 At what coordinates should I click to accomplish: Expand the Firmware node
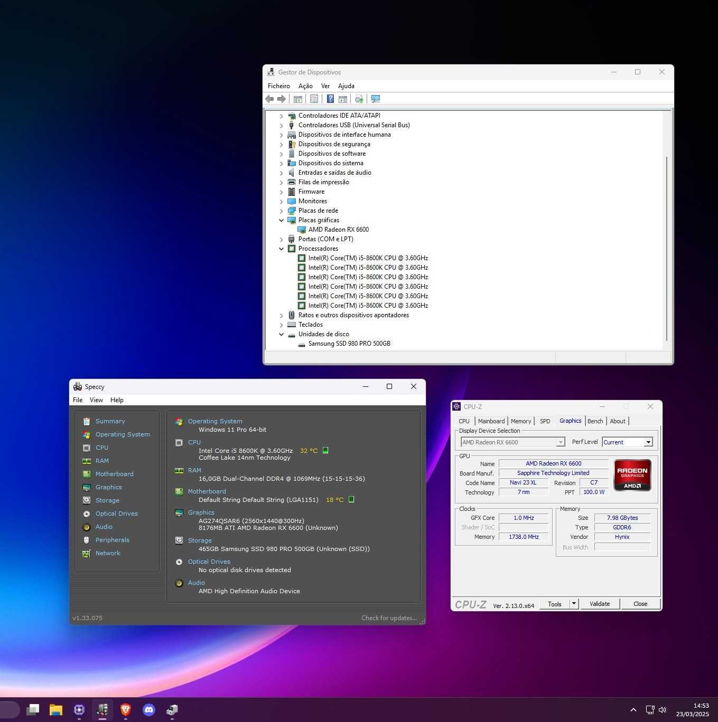[x=282, y=192]
